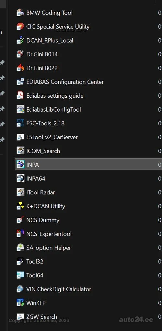Click the BMW Coding Tool shortcut icon

(20, 13)
